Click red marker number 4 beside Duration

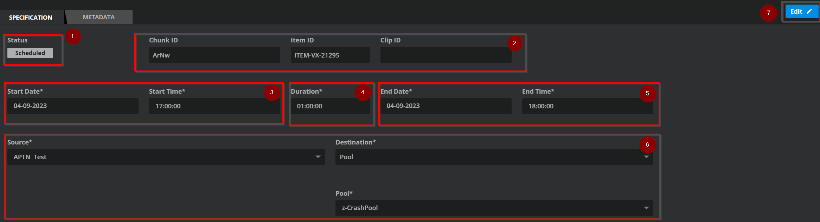(x=363, y=93)
